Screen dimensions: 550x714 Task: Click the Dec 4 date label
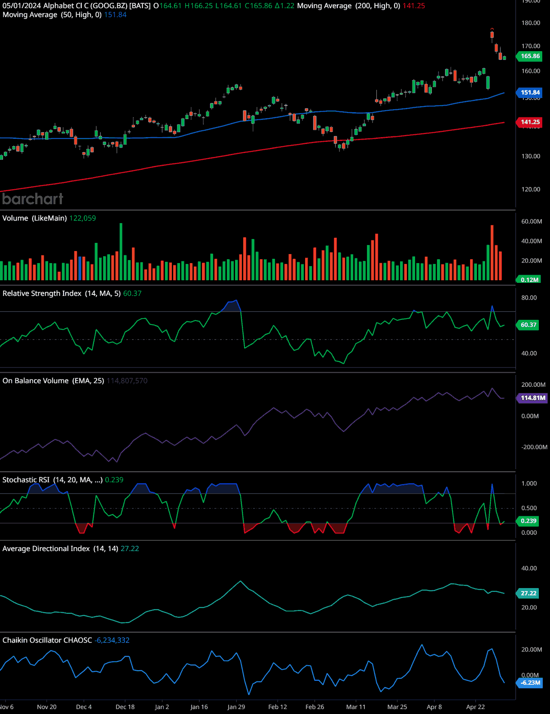84,707
